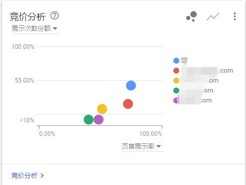Viewport: 246px width, 185px height.
Task: Click the red legend dot
Action: [x=176, y=71]
